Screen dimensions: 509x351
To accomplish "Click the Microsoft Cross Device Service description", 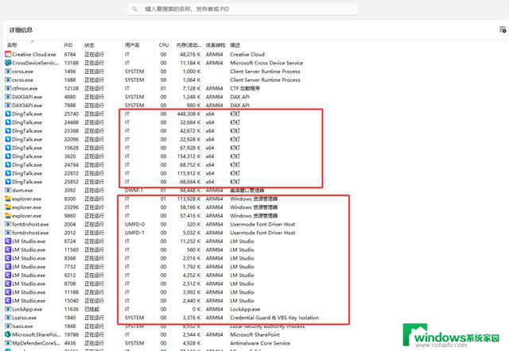I will click(266, 63).
